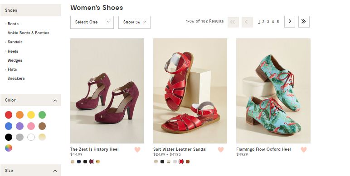Favorite the Flamingo Flow Oxford Heel
This screenshot has width=350, height=176.
tap(304, 149)
